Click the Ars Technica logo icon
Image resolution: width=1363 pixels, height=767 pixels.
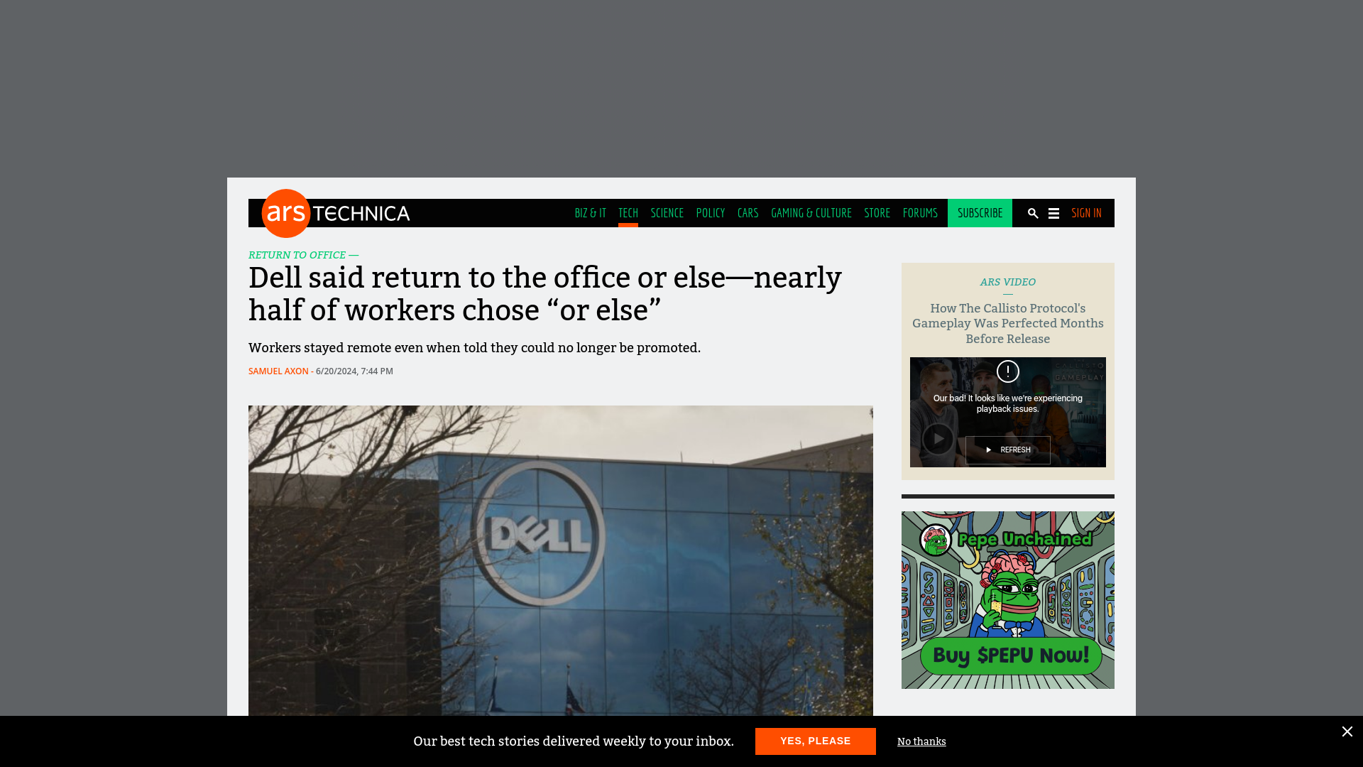click(x=285, y=212)
